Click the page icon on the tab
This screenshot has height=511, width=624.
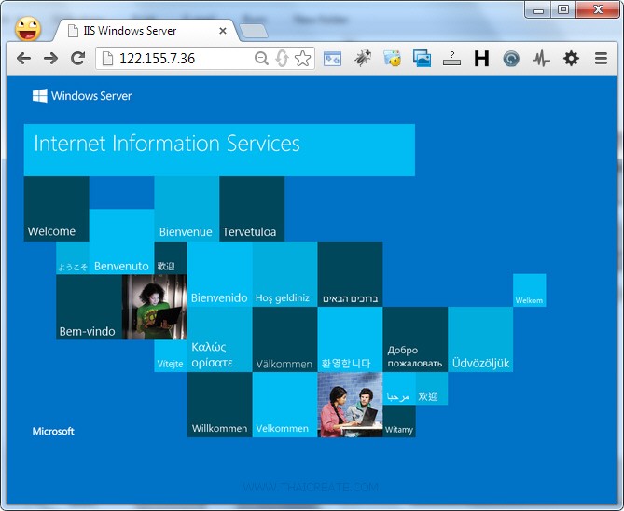(x=73, y=31)
